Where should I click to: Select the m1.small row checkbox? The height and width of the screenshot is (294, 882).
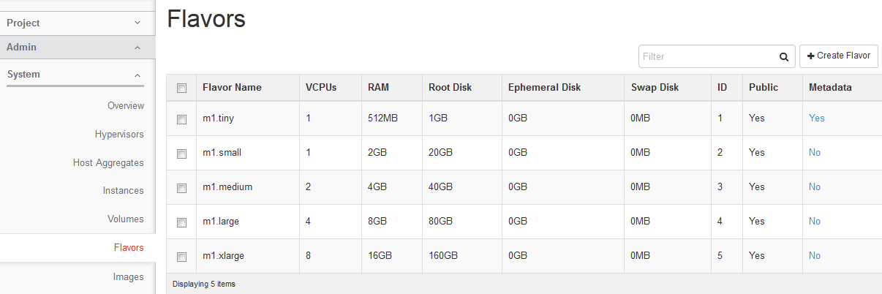tap(182, 154)
